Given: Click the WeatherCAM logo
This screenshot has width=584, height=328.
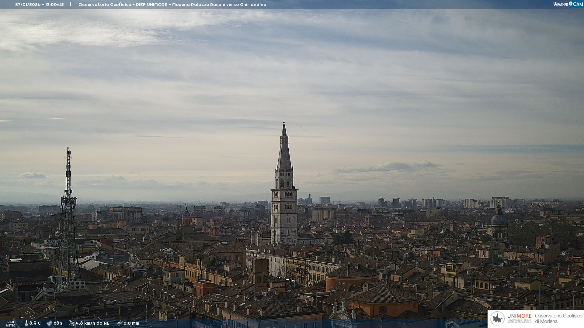Looking at the screenshot, I should 568,4.
